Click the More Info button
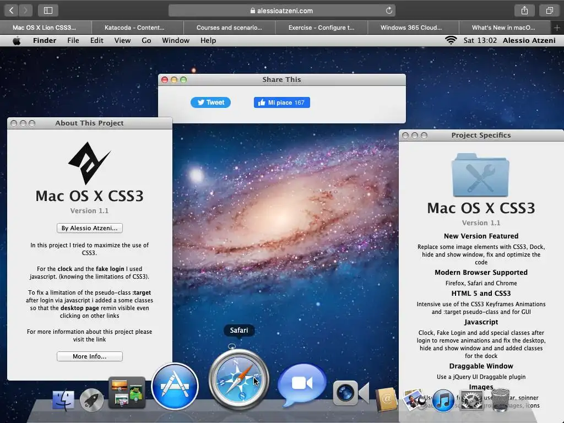The image size is (564, 423). click(x=90, y=356)
